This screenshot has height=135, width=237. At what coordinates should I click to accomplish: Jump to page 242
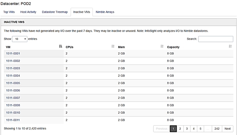217,129
